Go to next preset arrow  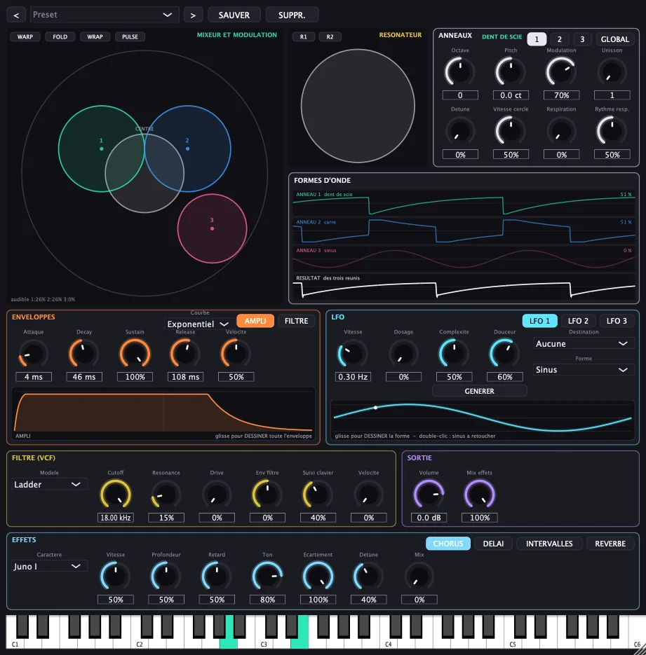[193, 15]
